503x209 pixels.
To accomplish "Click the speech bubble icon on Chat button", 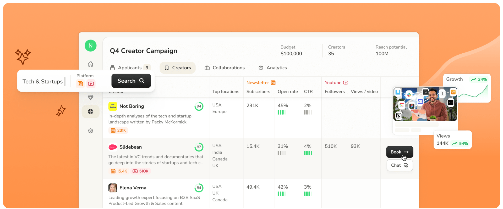I will point(406,165).
